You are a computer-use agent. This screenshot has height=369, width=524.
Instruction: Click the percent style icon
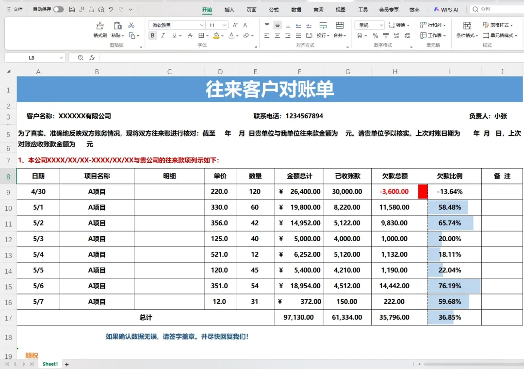[x=375, y=35]
